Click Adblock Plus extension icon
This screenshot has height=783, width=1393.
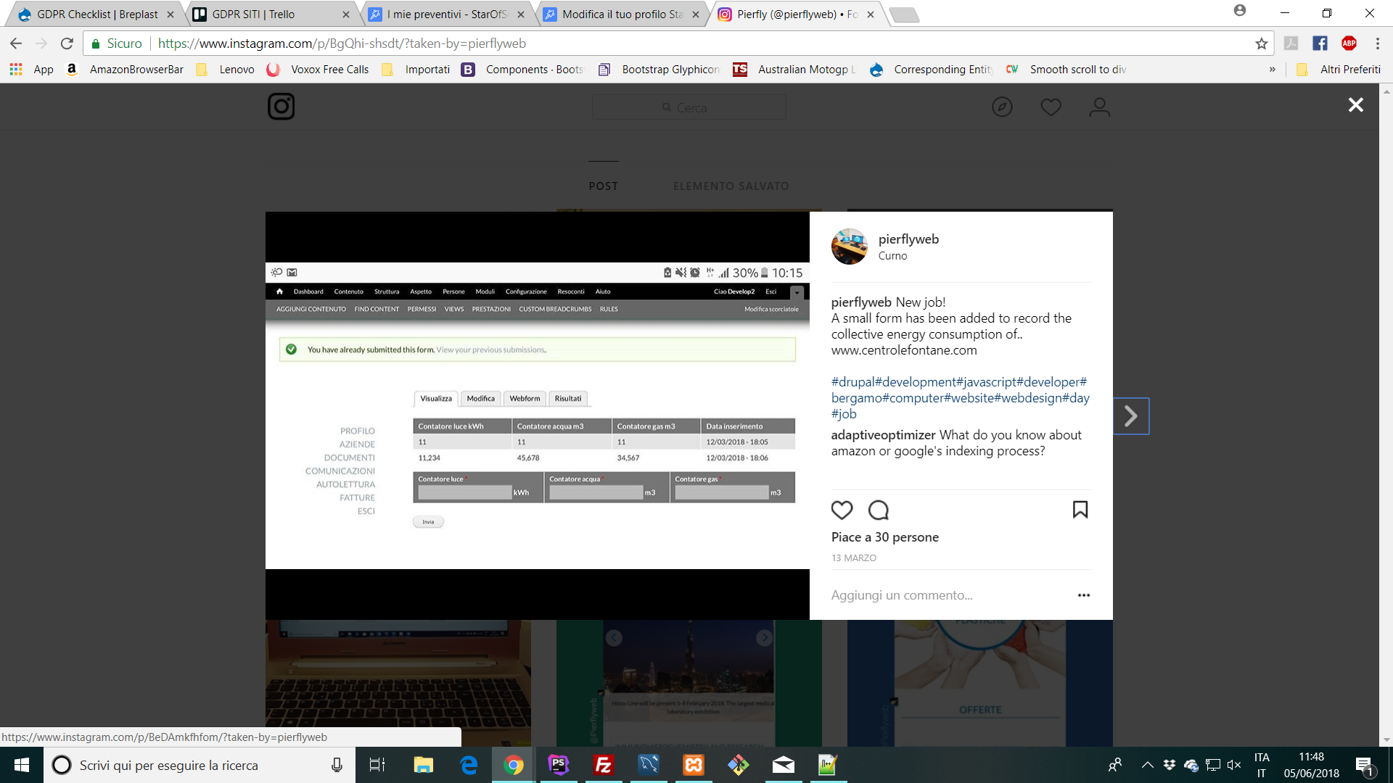[1349, 43]
